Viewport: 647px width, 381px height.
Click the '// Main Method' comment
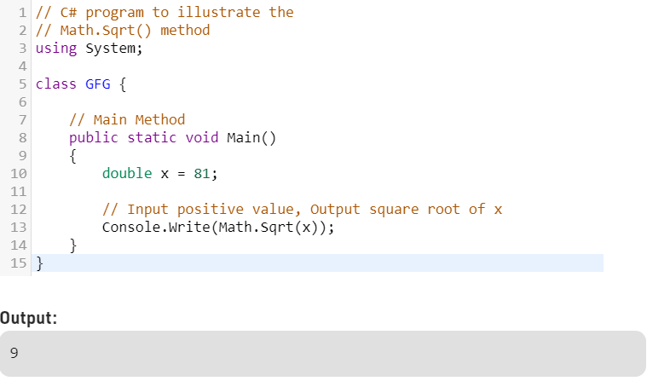[126, 119]
